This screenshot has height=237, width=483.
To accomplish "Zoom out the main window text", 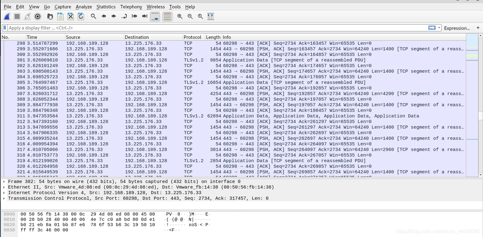I will (190, 16).
